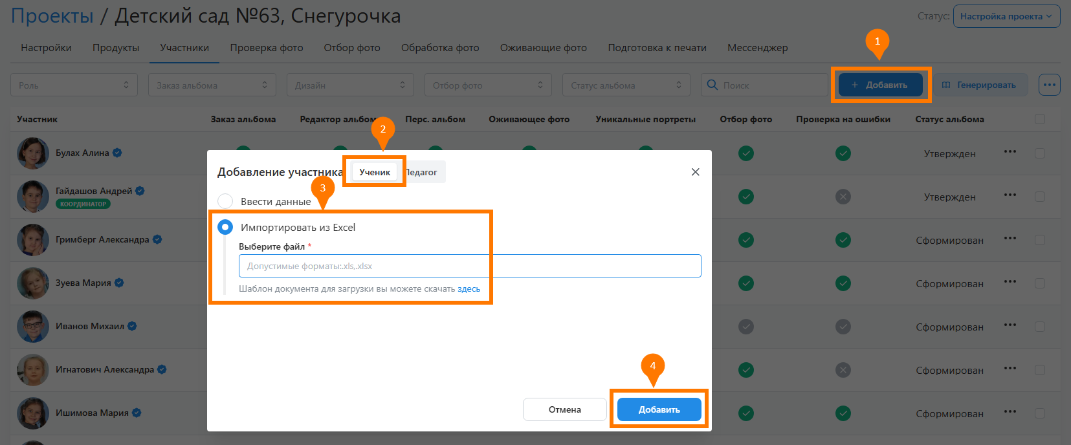
Task: Click the 'здесь' template download link
Action: [x=469, y=289]
